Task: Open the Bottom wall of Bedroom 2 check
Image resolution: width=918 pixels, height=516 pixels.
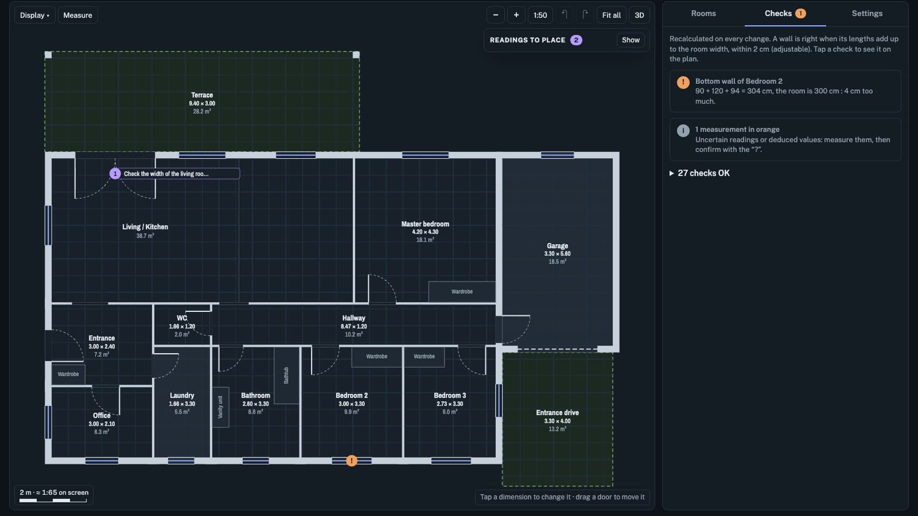Action: click(x=785, y=91)
